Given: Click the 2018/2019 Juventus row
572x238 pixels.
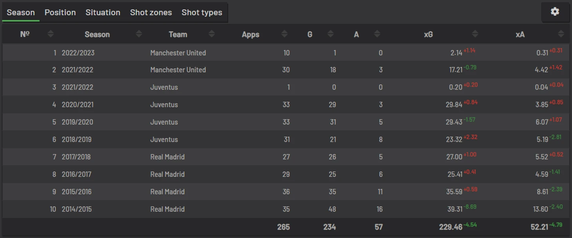Looking at the screenshot, I should point(286,140).
